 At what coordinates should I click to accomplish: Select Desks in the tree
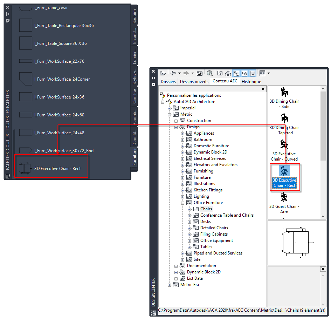point(206,222)
